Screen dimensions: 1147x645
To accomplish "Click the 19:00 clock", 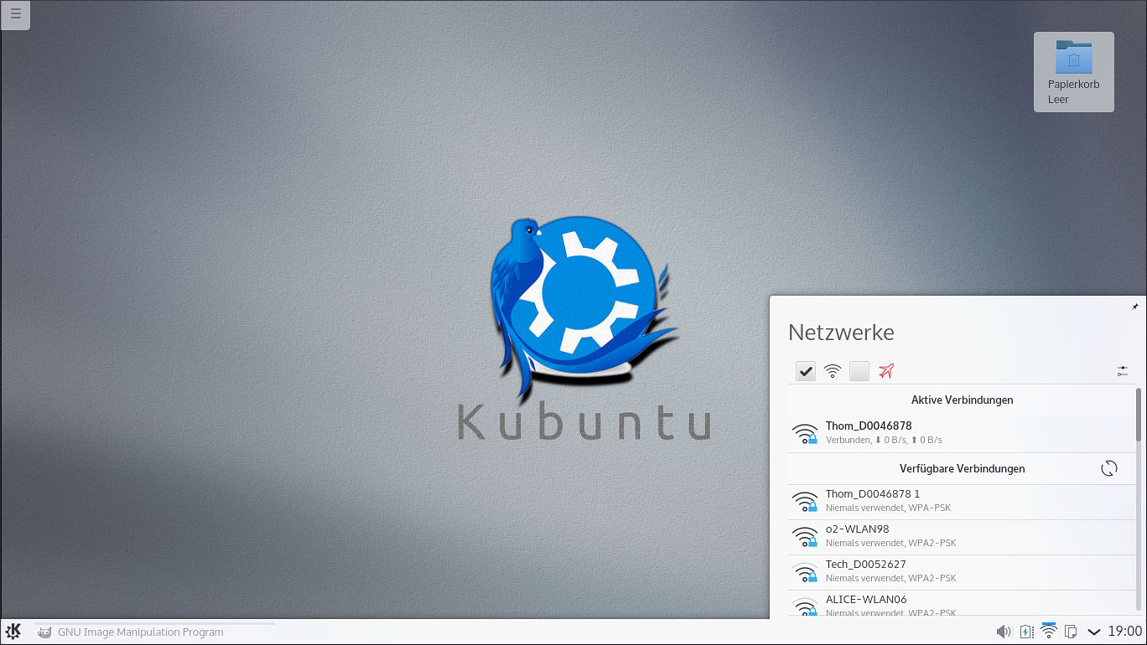I will tap(1125, 632).
